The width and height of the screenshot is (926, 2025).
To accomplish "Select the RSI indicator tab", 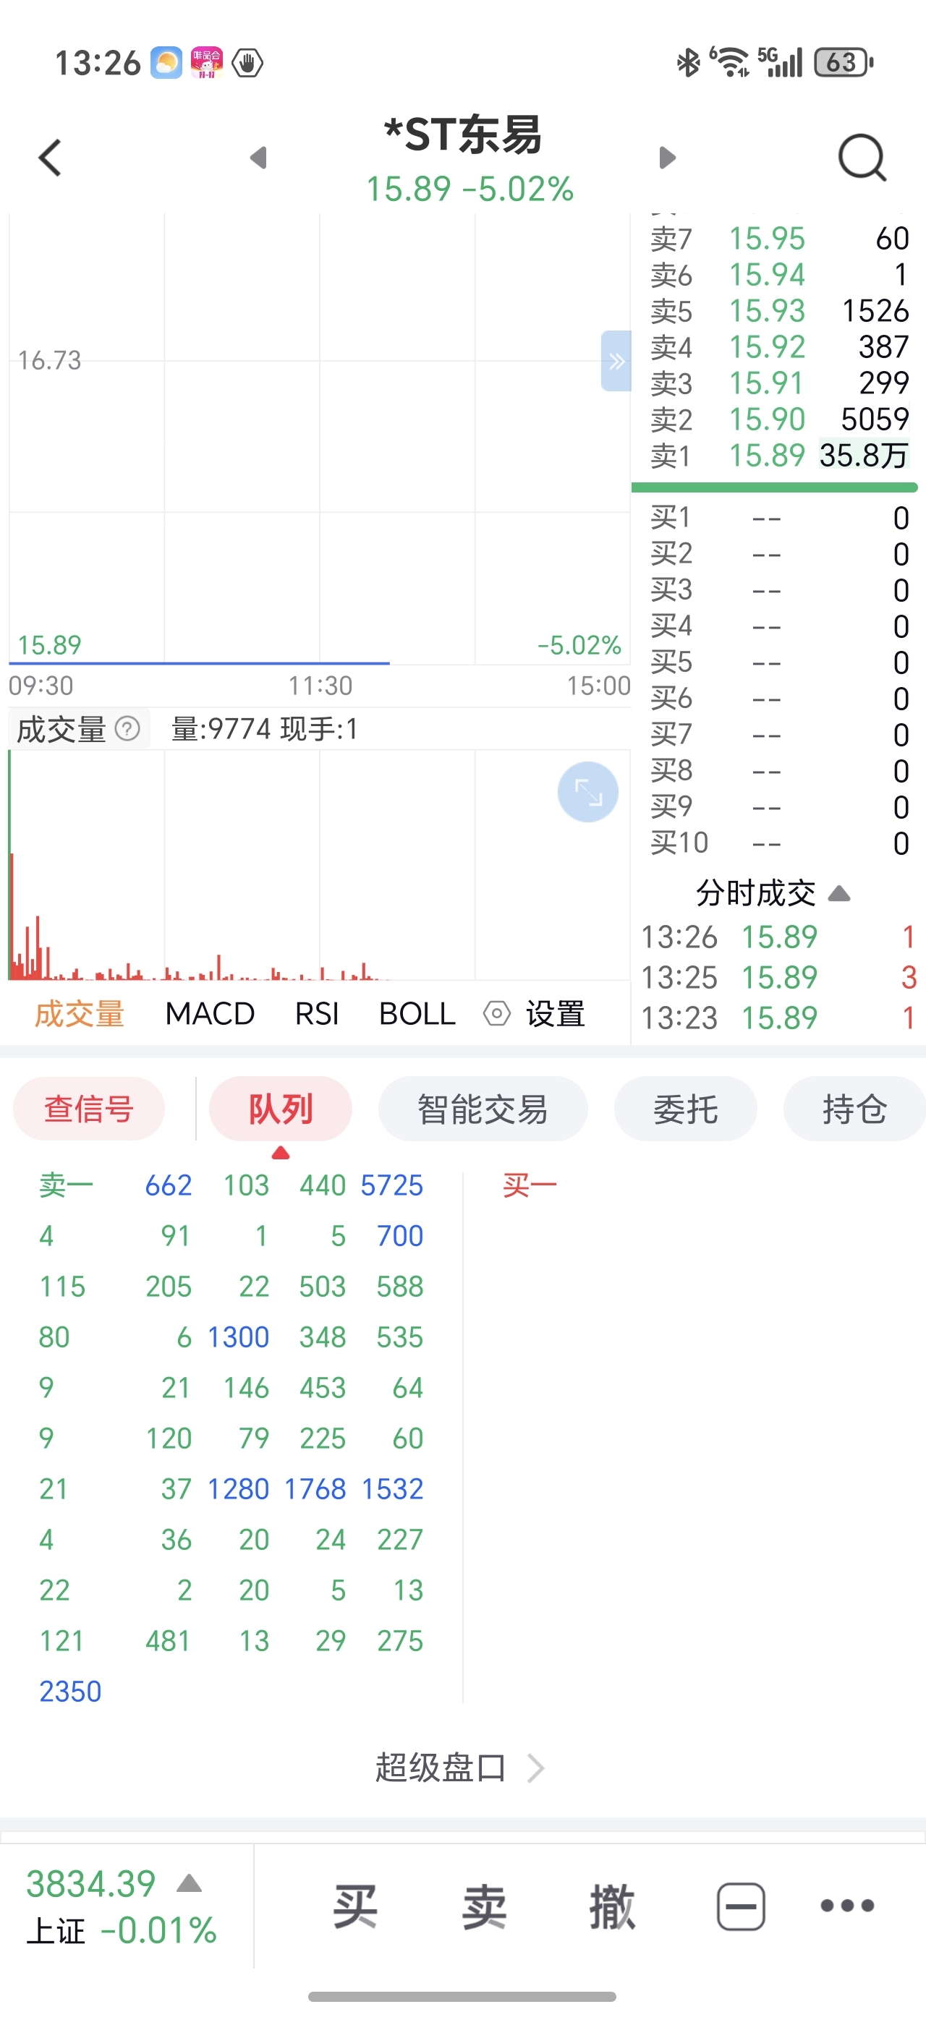I will (317, 1013).
